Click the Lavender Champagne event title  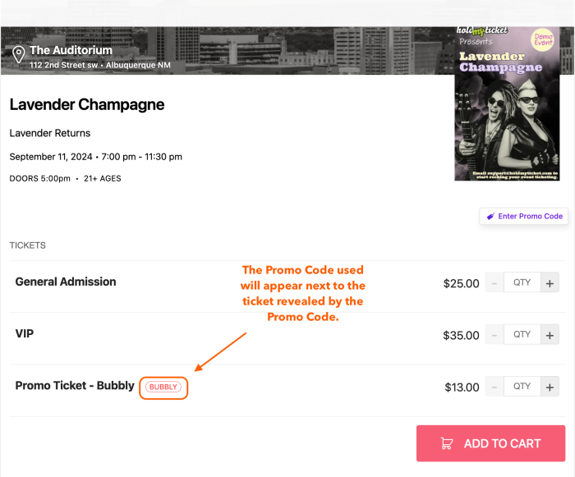coord(87,104)
